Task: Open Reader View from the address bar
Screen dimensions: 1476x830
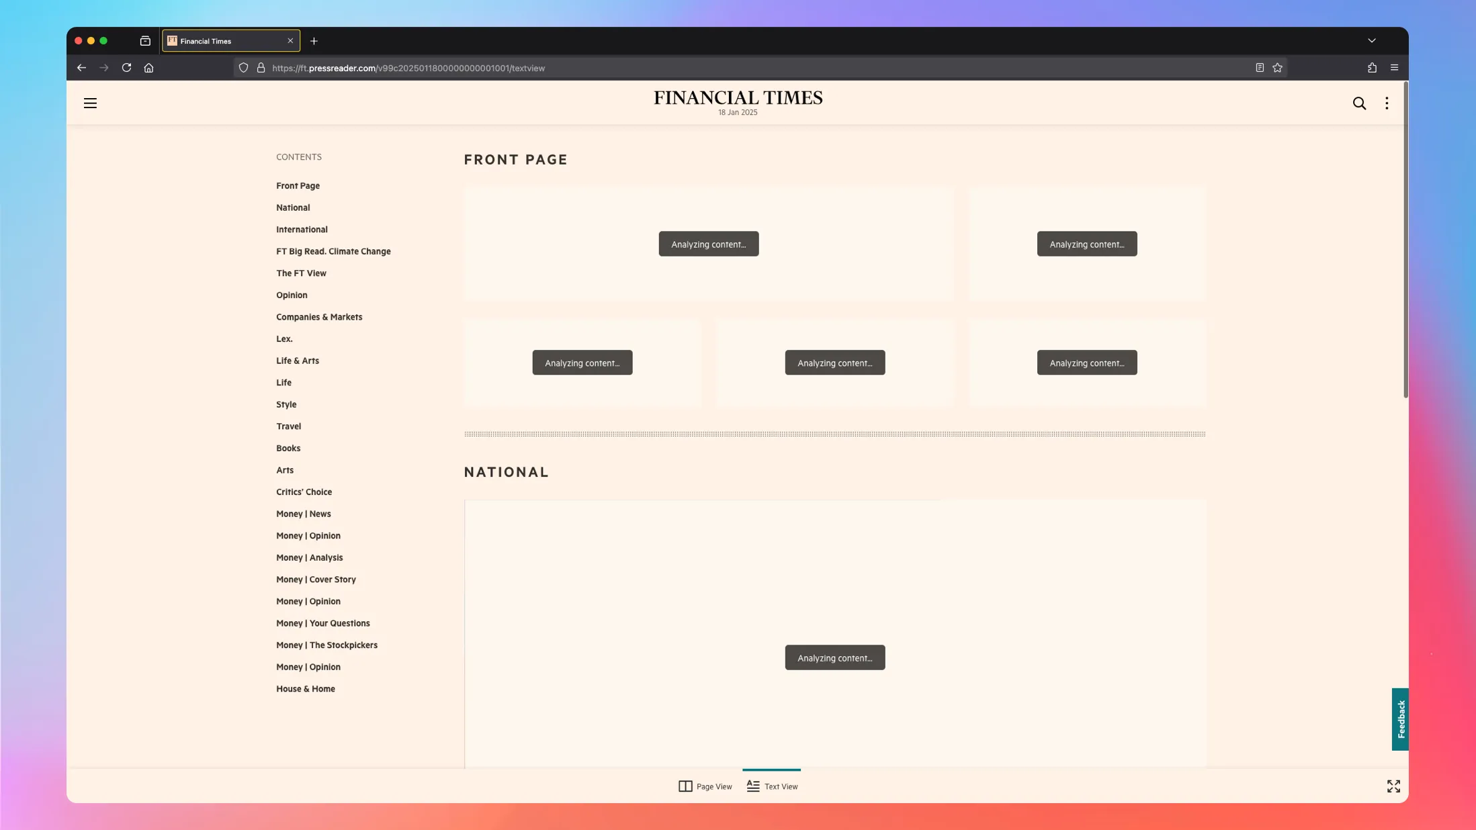Action: [1258, 68]
